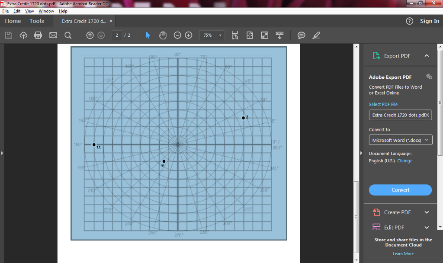Click the document vertical scrollbar thumb

pyautogui.click(x=356, y=217)
